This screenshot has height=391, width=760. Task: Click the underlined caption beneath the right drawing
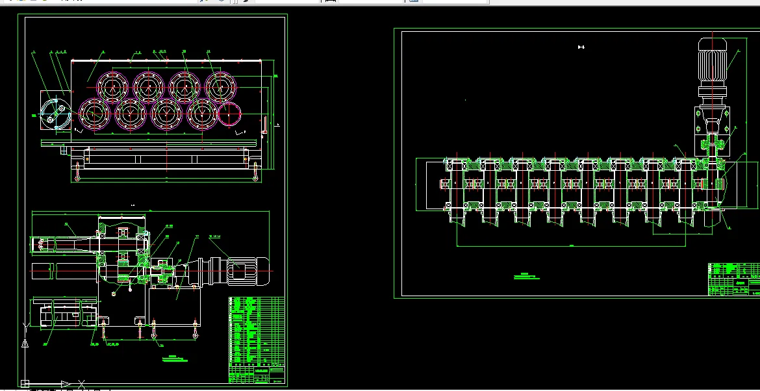pos(526,277)
